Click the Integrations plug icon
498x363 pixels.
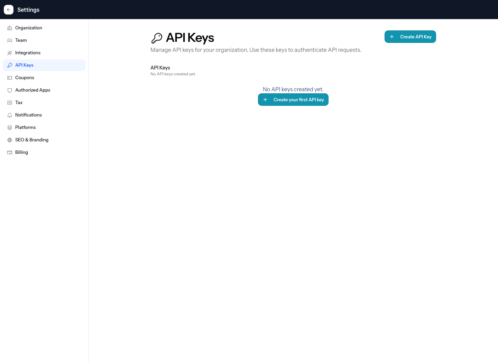(x=10, y=53)
